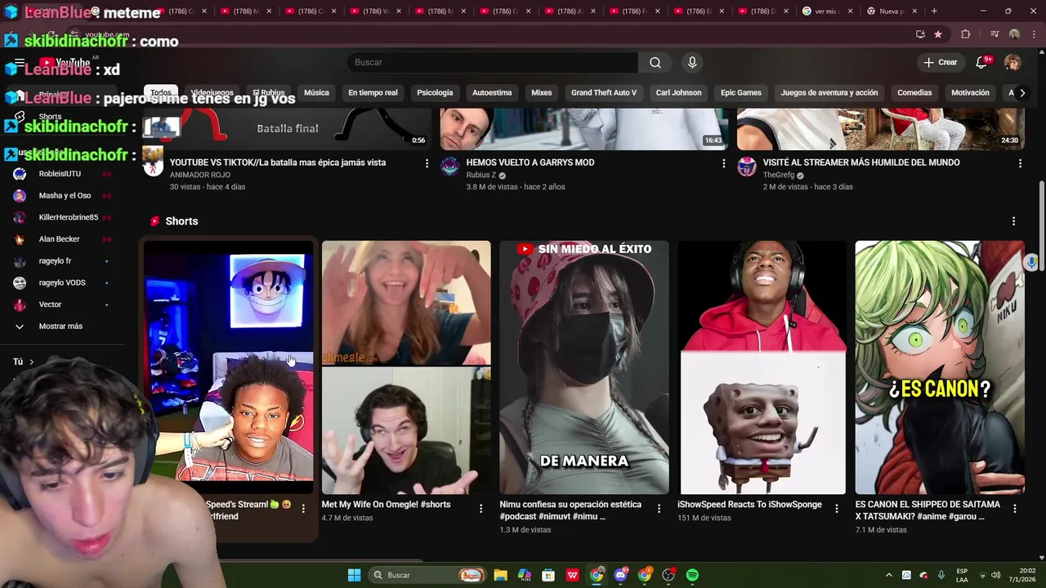The image size is (1046, 588).
Task: Open options for iShowSpeed Reacts short
Action: pos(836,509)
